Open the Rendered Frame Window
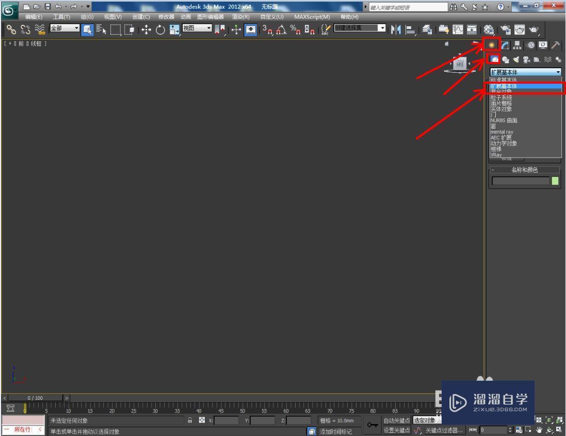This screenshot has width=566, height=436. click(520, 29)
